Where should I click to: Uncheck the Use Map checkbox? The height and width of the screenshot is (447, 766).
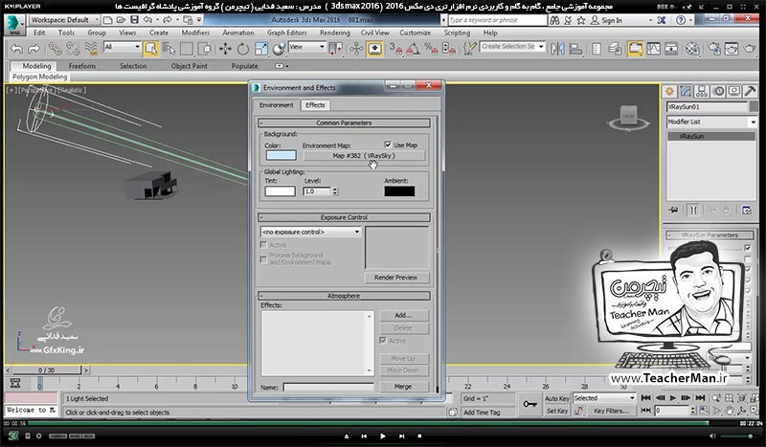[x=388, y=145]
